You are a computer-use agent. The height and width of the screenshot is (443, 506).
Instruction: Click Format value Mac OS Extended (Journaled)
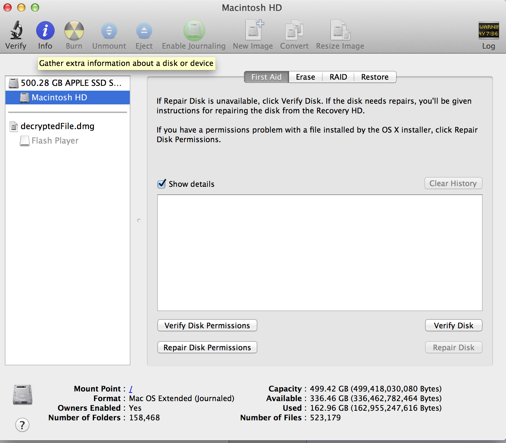182,398
